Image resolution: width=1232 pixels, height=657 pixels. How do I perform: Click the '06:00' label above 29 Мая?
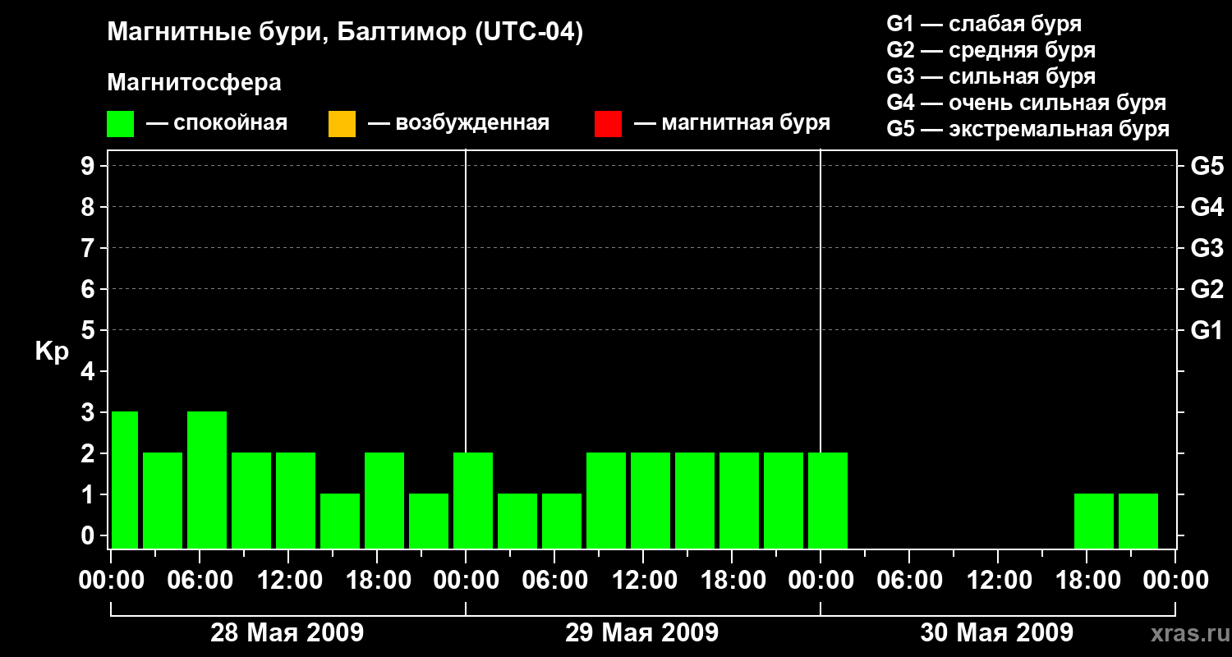(555, 580)
